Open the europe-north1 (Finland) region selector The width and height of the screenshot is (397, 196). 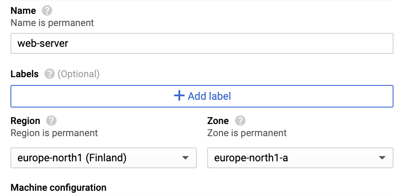(x=103, y=158)
